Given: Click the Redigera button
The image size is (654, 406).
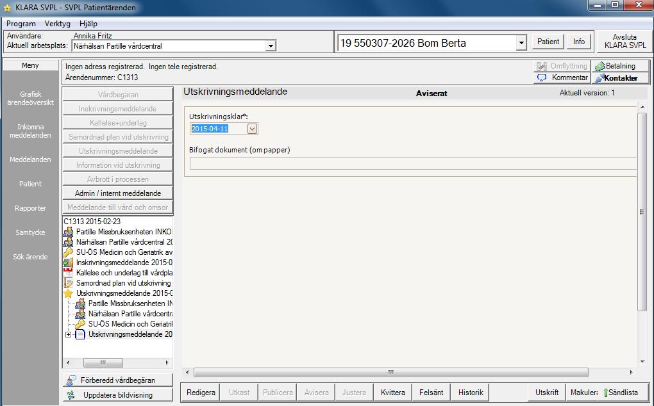Looking at the screenshot, I should [201, 393].
